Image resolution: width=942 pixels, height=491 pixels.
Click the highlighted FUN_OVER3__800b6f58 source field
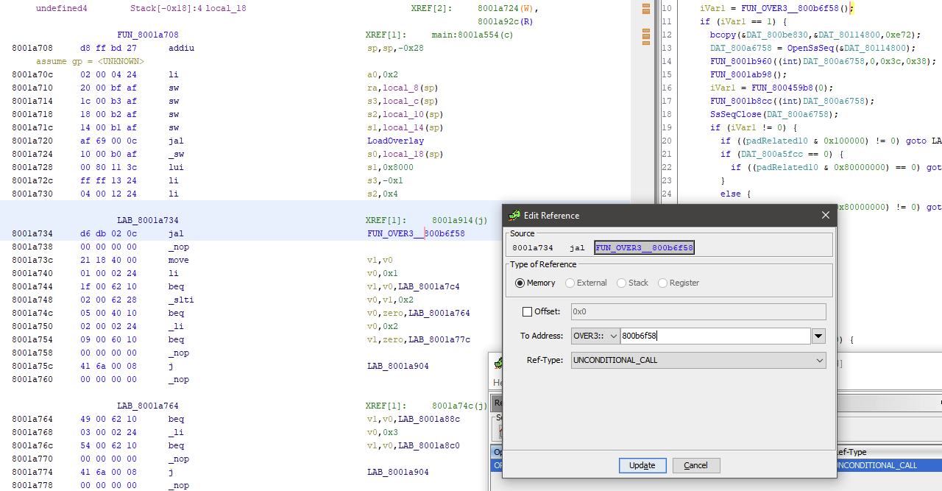coord(644,247)
